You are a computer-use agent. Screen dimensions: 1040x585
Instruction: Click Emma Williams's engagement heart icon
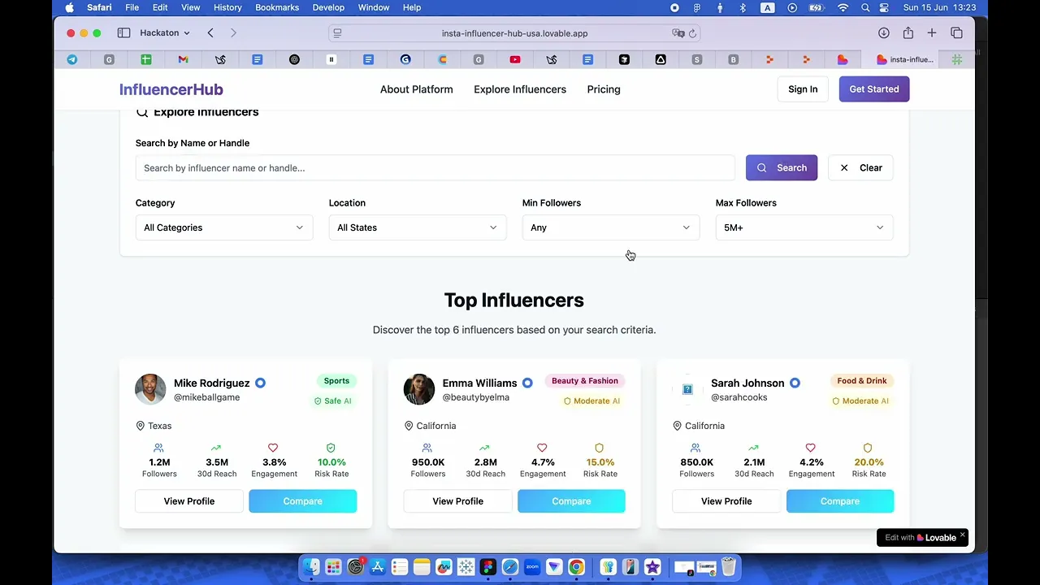542,448
